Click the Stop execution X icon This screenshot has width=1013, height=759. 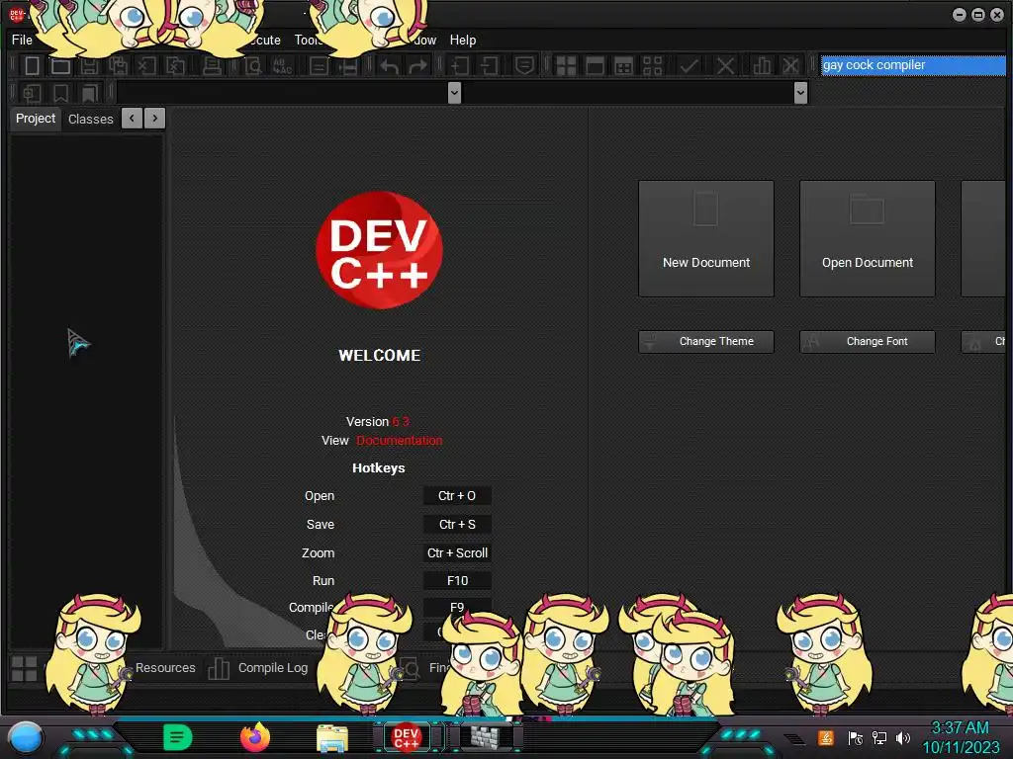[x=725, y=66]
